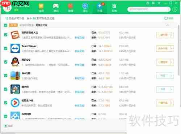Click the 升级 button for 鲁大师

tap(163, 89)
